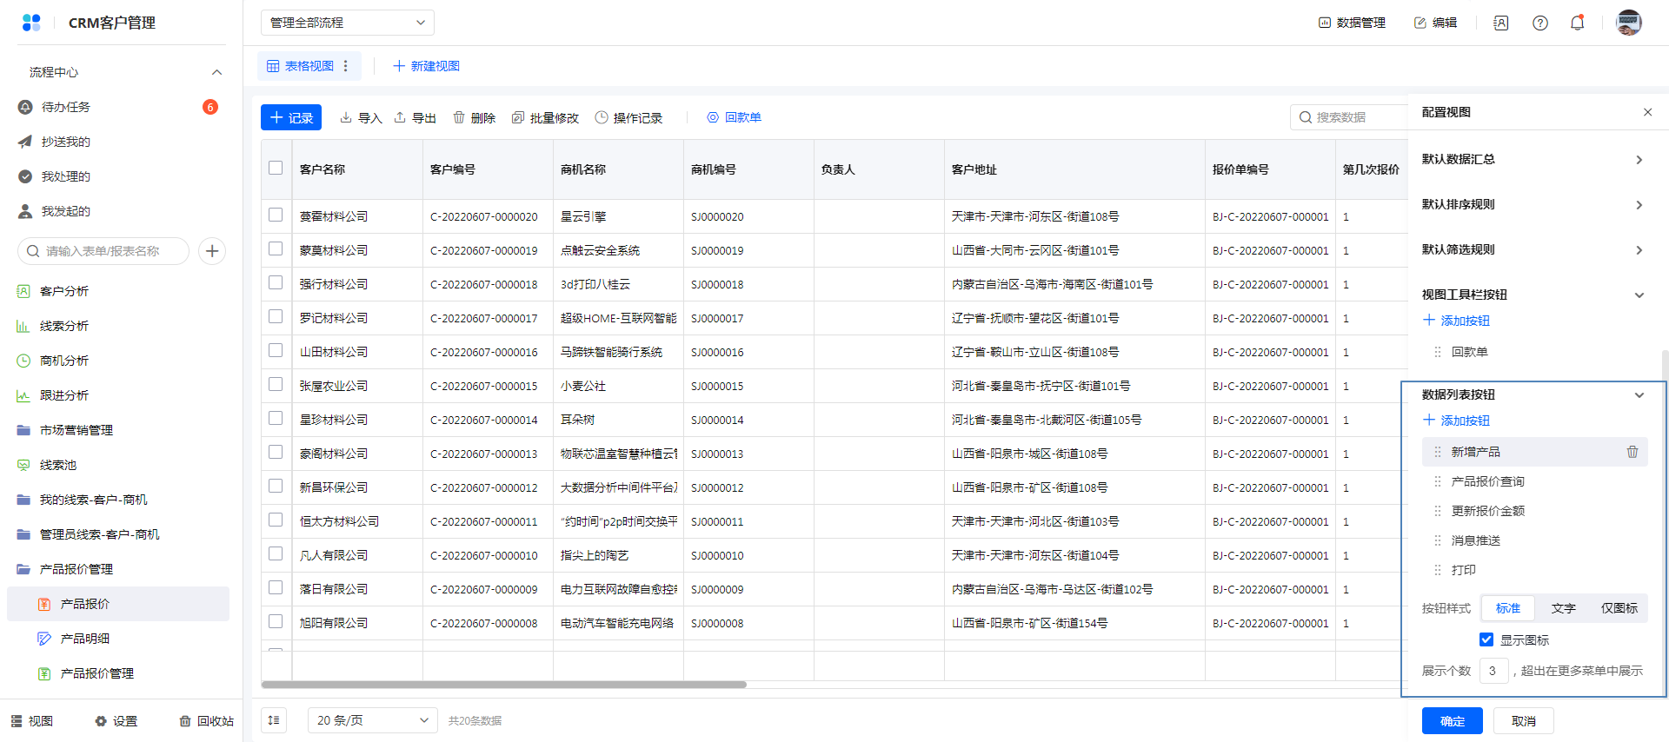Image resolution: width=1669 pixels, height=742 pixels.
Task: Open the help question mark icon
Action: 1539,23
